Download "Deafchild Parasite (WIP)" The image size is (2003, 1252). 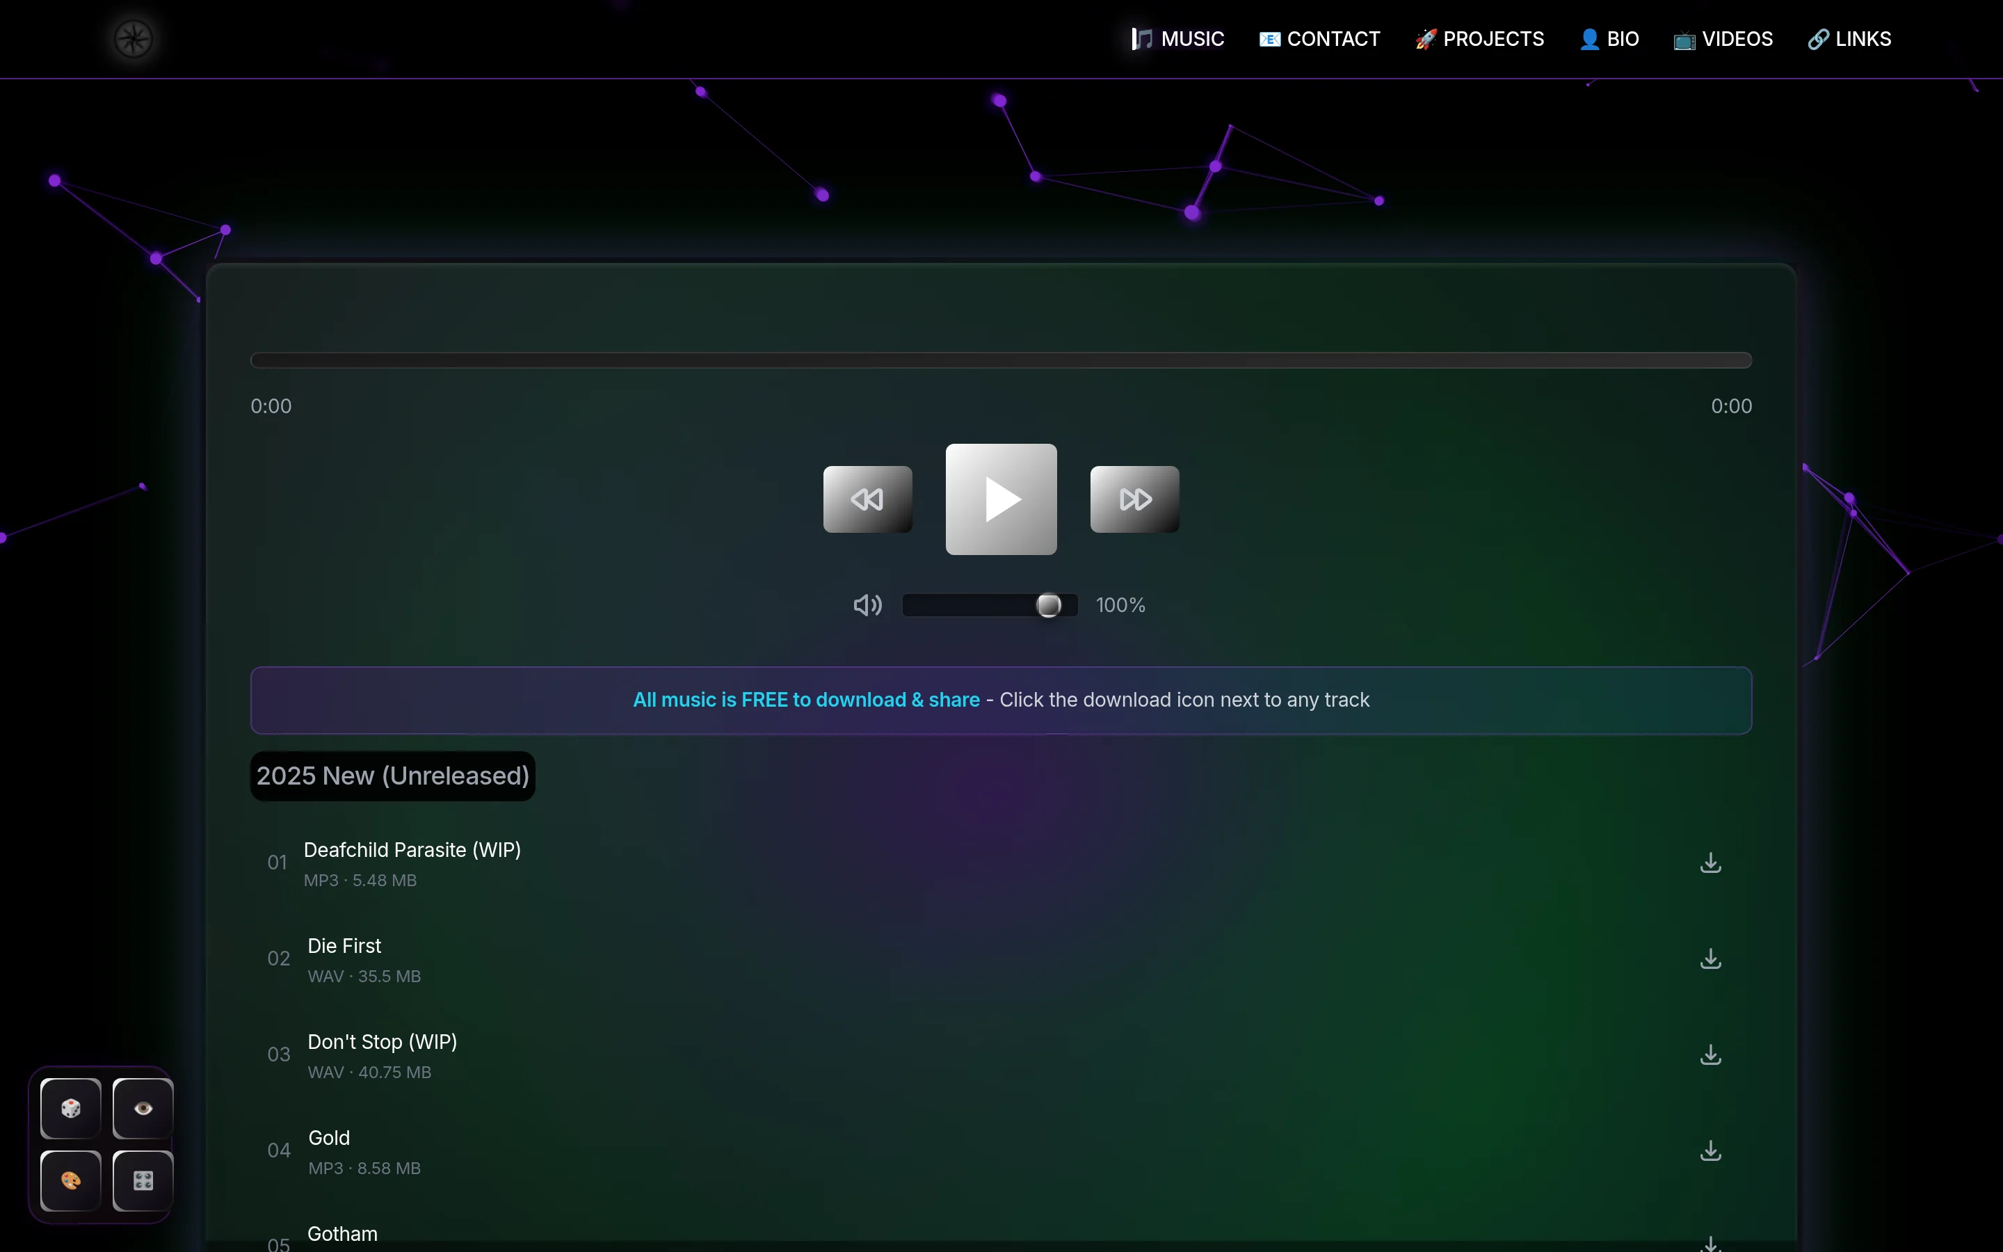1710,862
